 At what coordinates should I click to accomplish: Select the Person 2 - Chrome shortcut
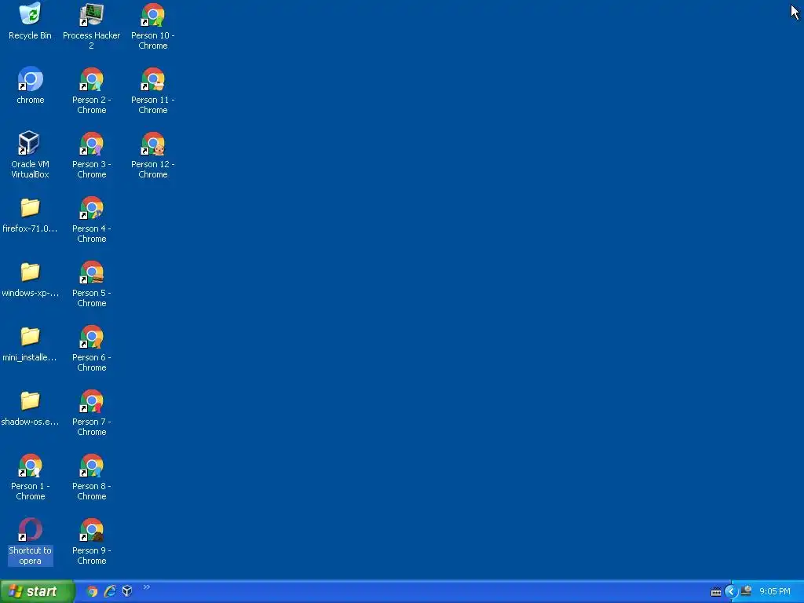91,90
